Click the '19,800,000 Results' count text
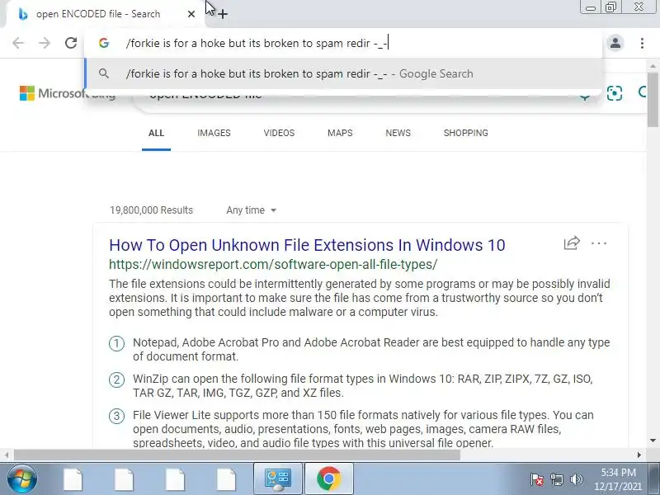 [x=151, y=210]
